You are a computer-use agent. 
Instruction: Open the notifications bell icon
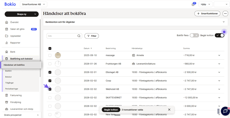click(x=193, y=5)
